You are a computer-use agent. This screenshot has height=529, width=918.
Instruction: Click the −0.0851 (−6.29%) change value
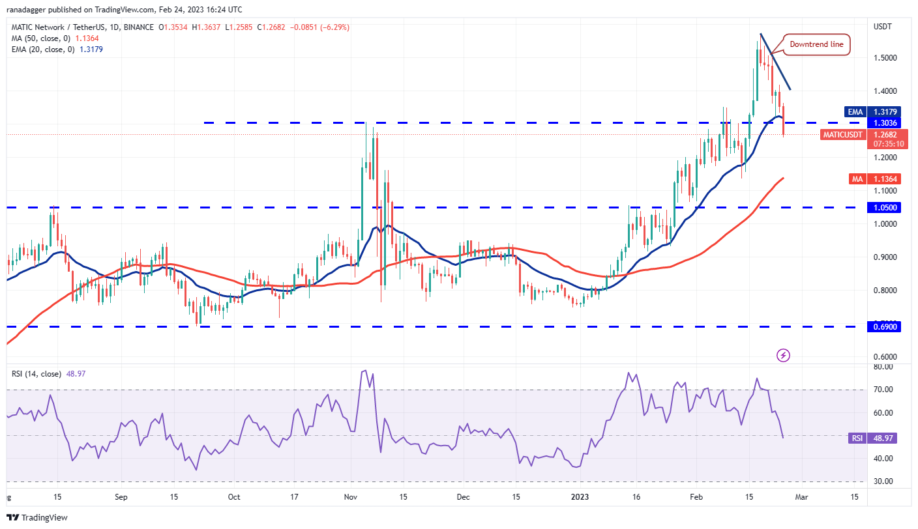click(x=321, y=27)
